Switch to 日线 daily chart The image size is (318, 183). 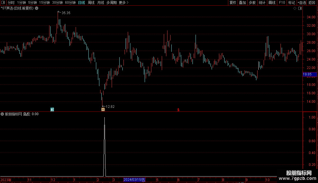(82, 3)
